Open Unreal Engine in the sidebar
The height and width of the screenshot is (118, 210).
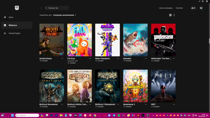pos(14,33)
